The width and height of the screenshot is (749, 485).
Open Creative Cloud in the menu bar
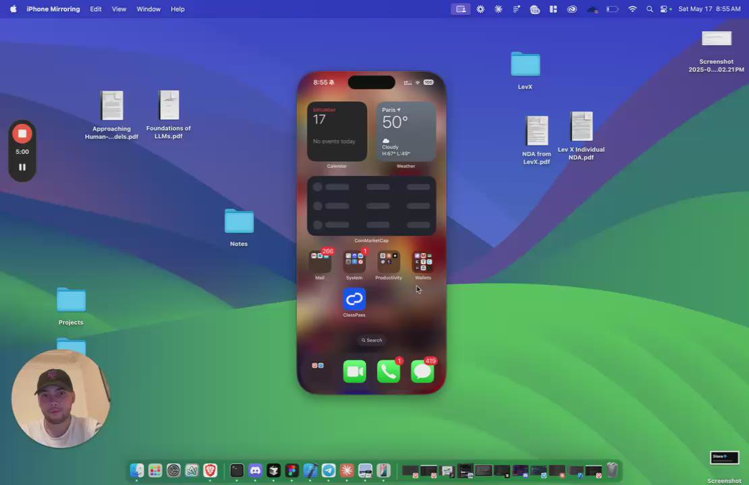click(x=572, y=9)
